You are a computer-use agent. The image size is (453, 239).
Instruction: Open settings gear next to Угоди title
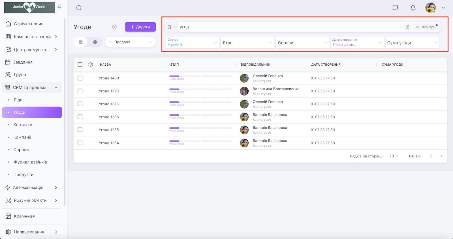(x=114, y=27)
